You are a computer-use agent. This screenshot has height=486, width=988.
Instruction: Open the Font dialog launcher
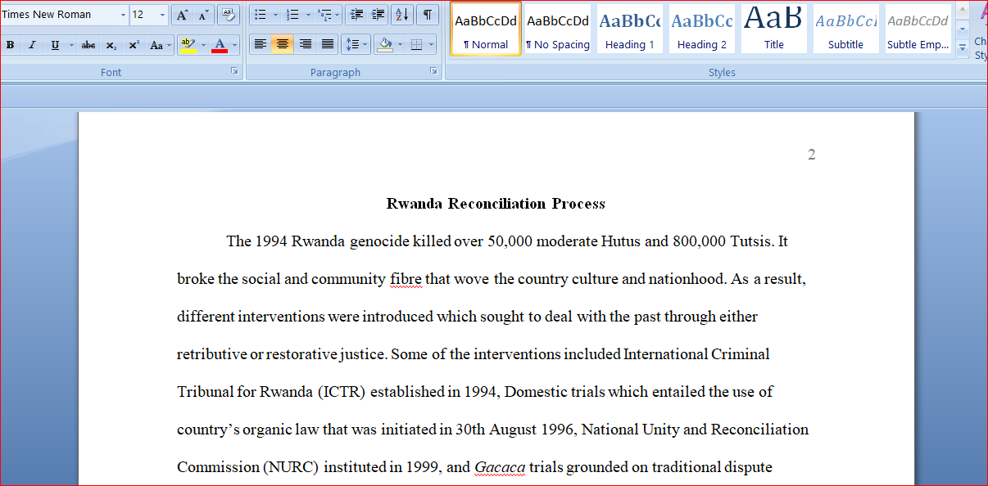tap(235, 71)
